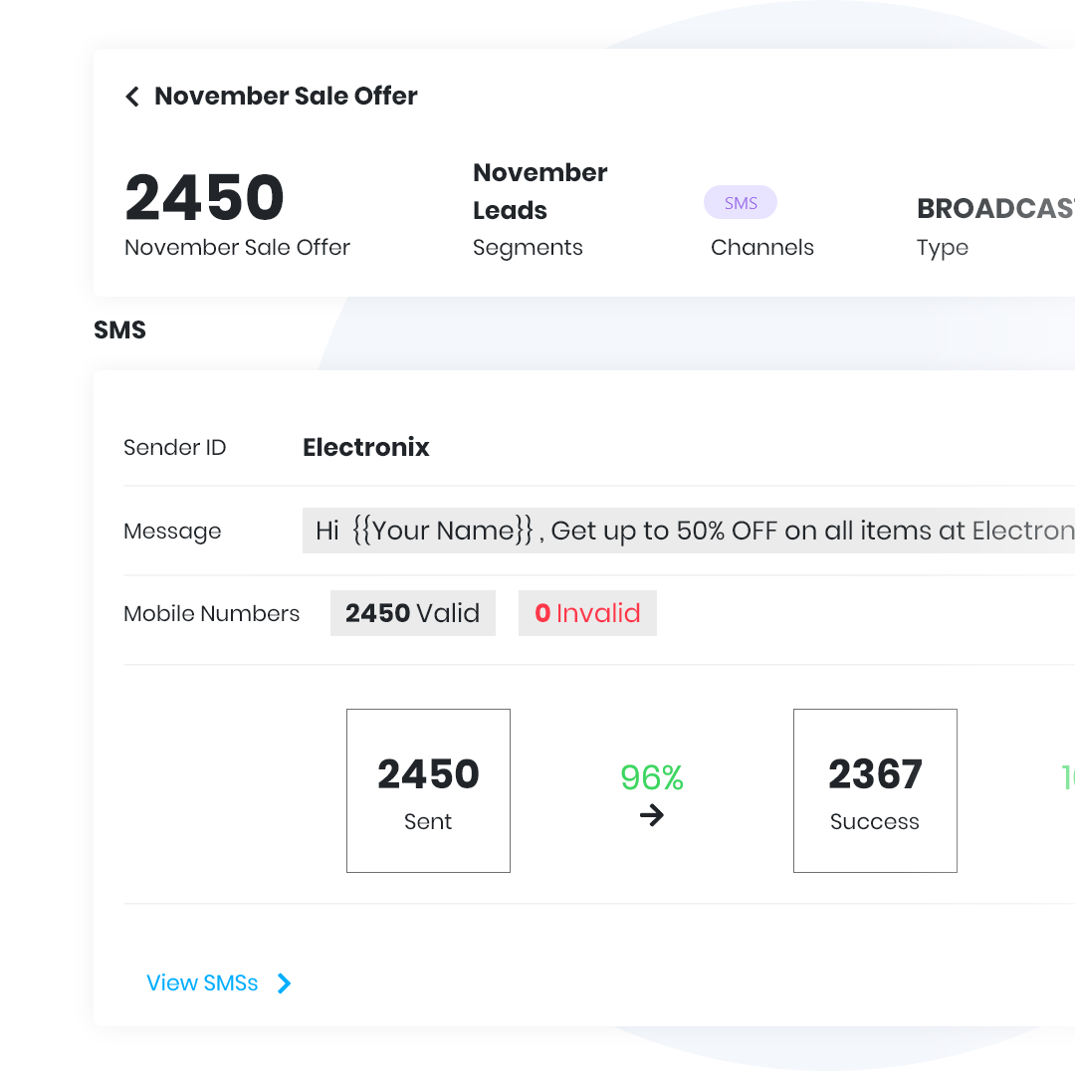Click the Message text field
1075x1075 pixels.
tap(687, 531)
